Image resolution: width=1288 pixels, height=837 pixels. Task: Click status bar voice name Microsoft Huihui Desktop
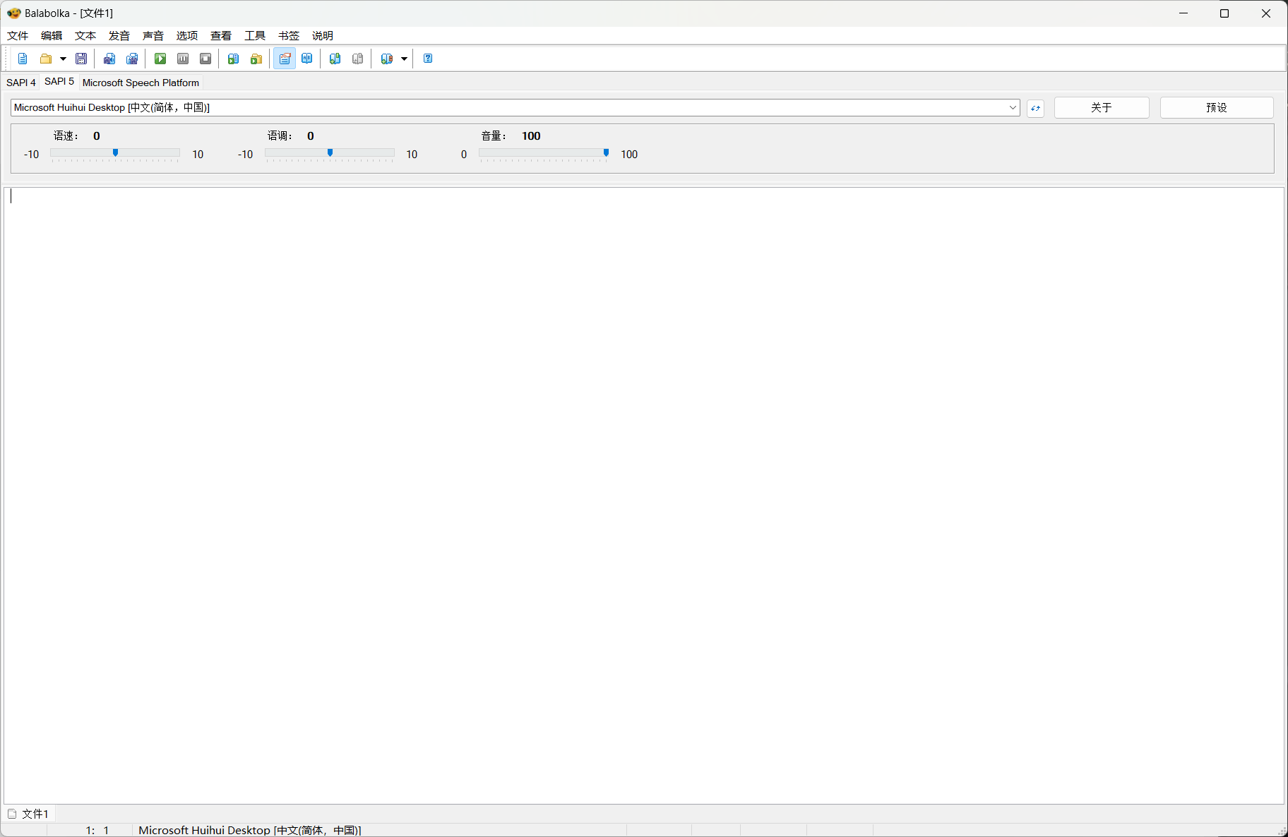250,830
